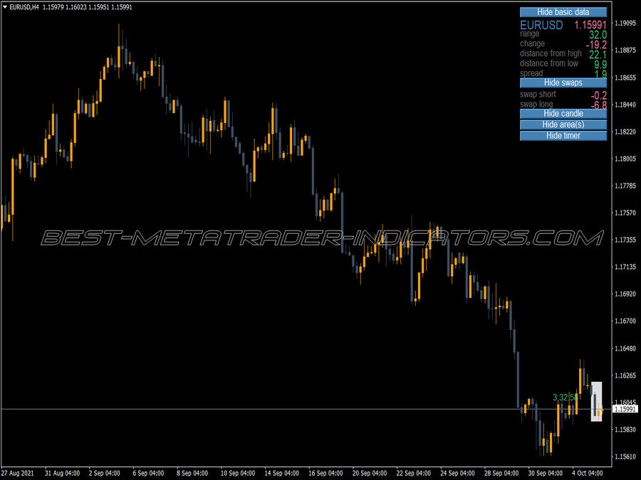Viewport: 641px width, 480px height.
Task: Click the 6 Sep 04:00 time label
Action: (148, 474)
